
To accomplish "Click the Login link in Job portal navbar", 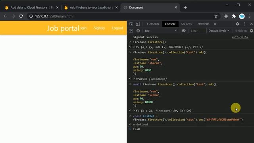I will coord(83,28).
